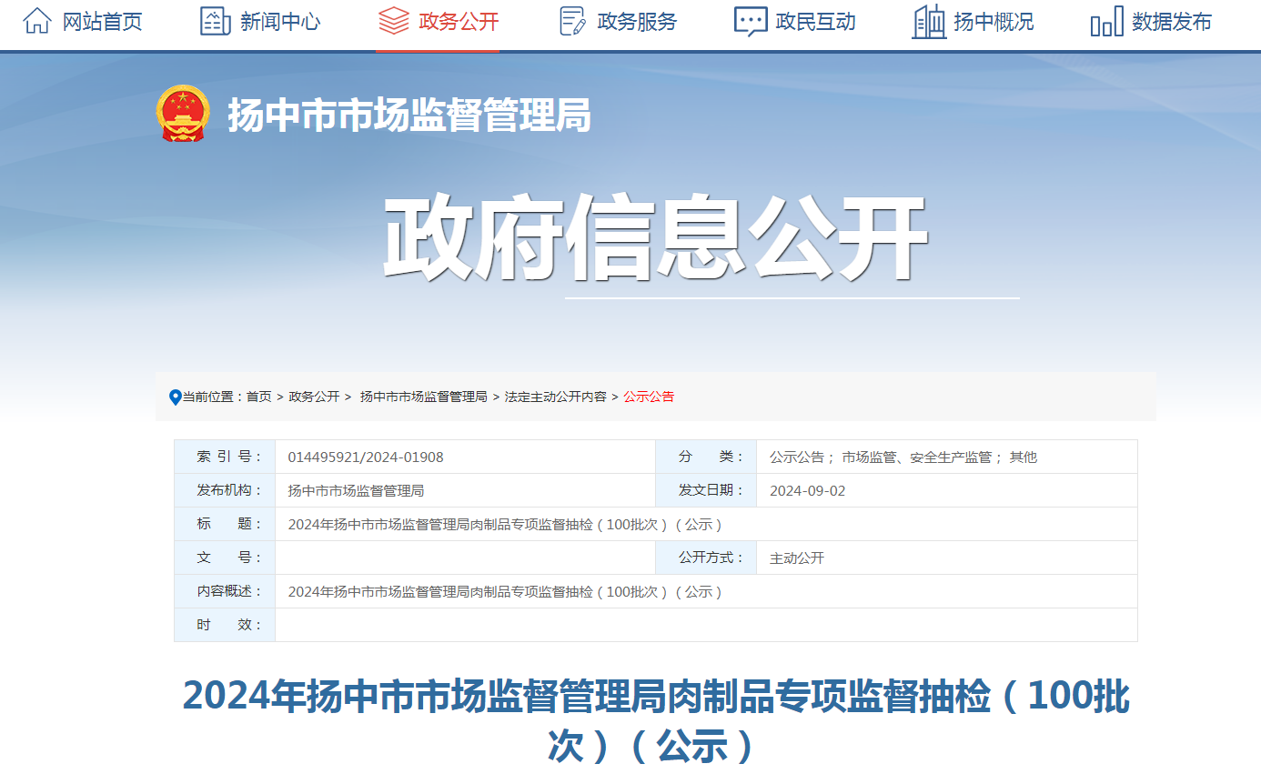Click the 当前位置 label
This screenshot has height=784, width=1261.
pos(214,397)
